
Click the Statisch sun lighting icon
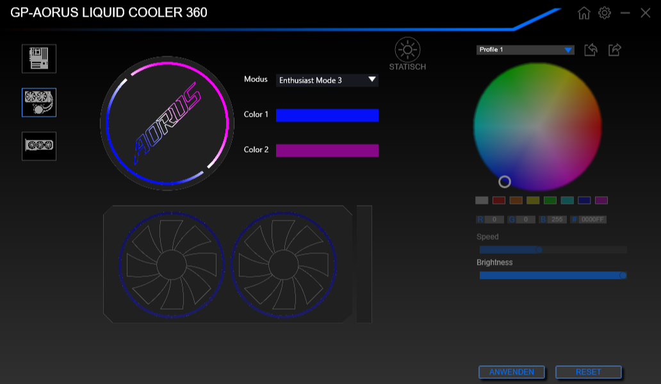point(407,50)
